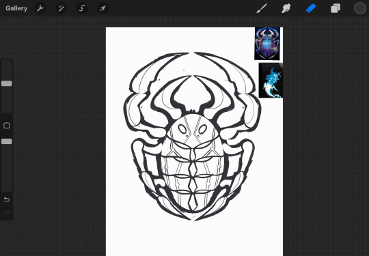Select the Brush tool
The width and height of the screenshot is (369, 256).
point(262,8)
